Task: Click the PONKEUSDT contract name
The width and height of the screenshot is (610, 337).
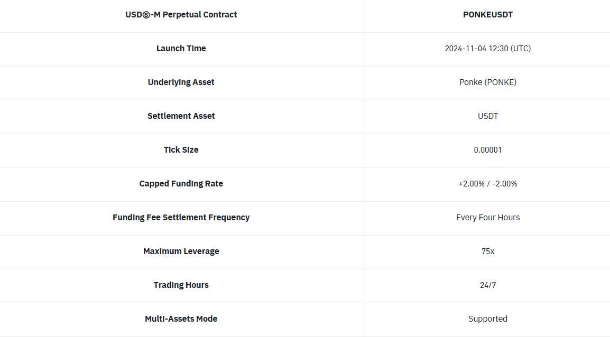Action: click(488, 15)
